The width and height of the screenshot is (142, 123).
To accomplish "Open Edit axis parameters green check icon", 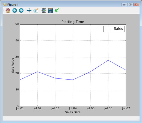I will [x=57, y=10].
